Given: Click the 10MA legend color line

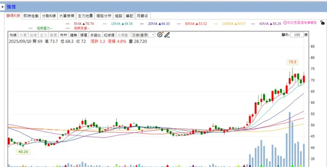Looking at the screenshot, I should [x=105, y=24].
